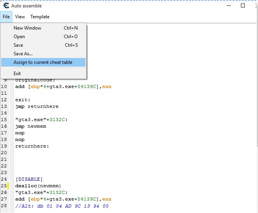The height and width of the screenshot is (213, 258).
Task: Click Save in the File menu
Action: click(x=18, y=45)
